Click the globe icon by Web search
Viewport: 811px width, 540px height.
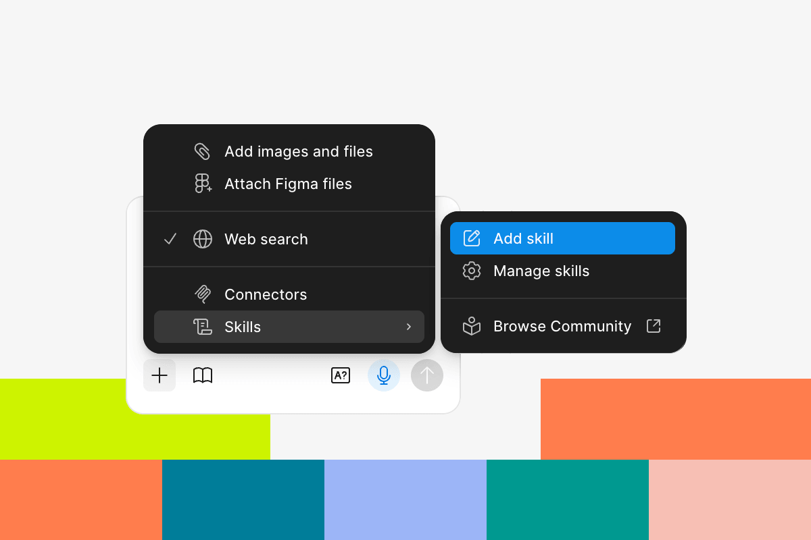pyautogui.click(x=203, y=239)
